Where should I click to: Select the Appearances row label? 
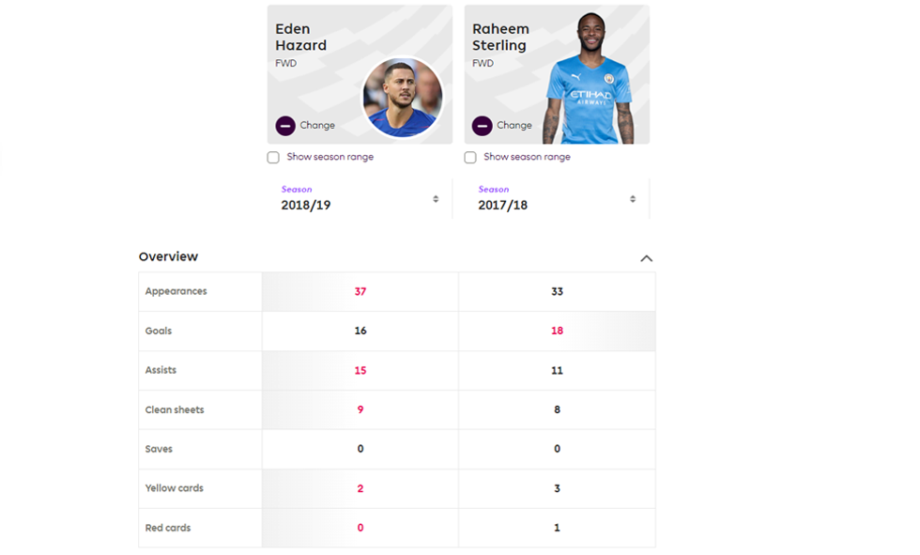[x=176, y=291]
